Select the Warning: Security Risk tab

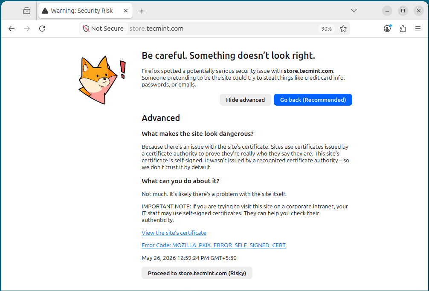[85, 11]
